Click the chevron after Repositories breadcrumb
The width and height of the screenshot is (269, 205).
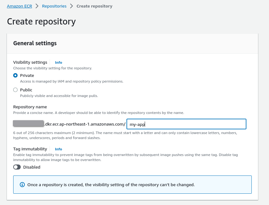(72, 6)
